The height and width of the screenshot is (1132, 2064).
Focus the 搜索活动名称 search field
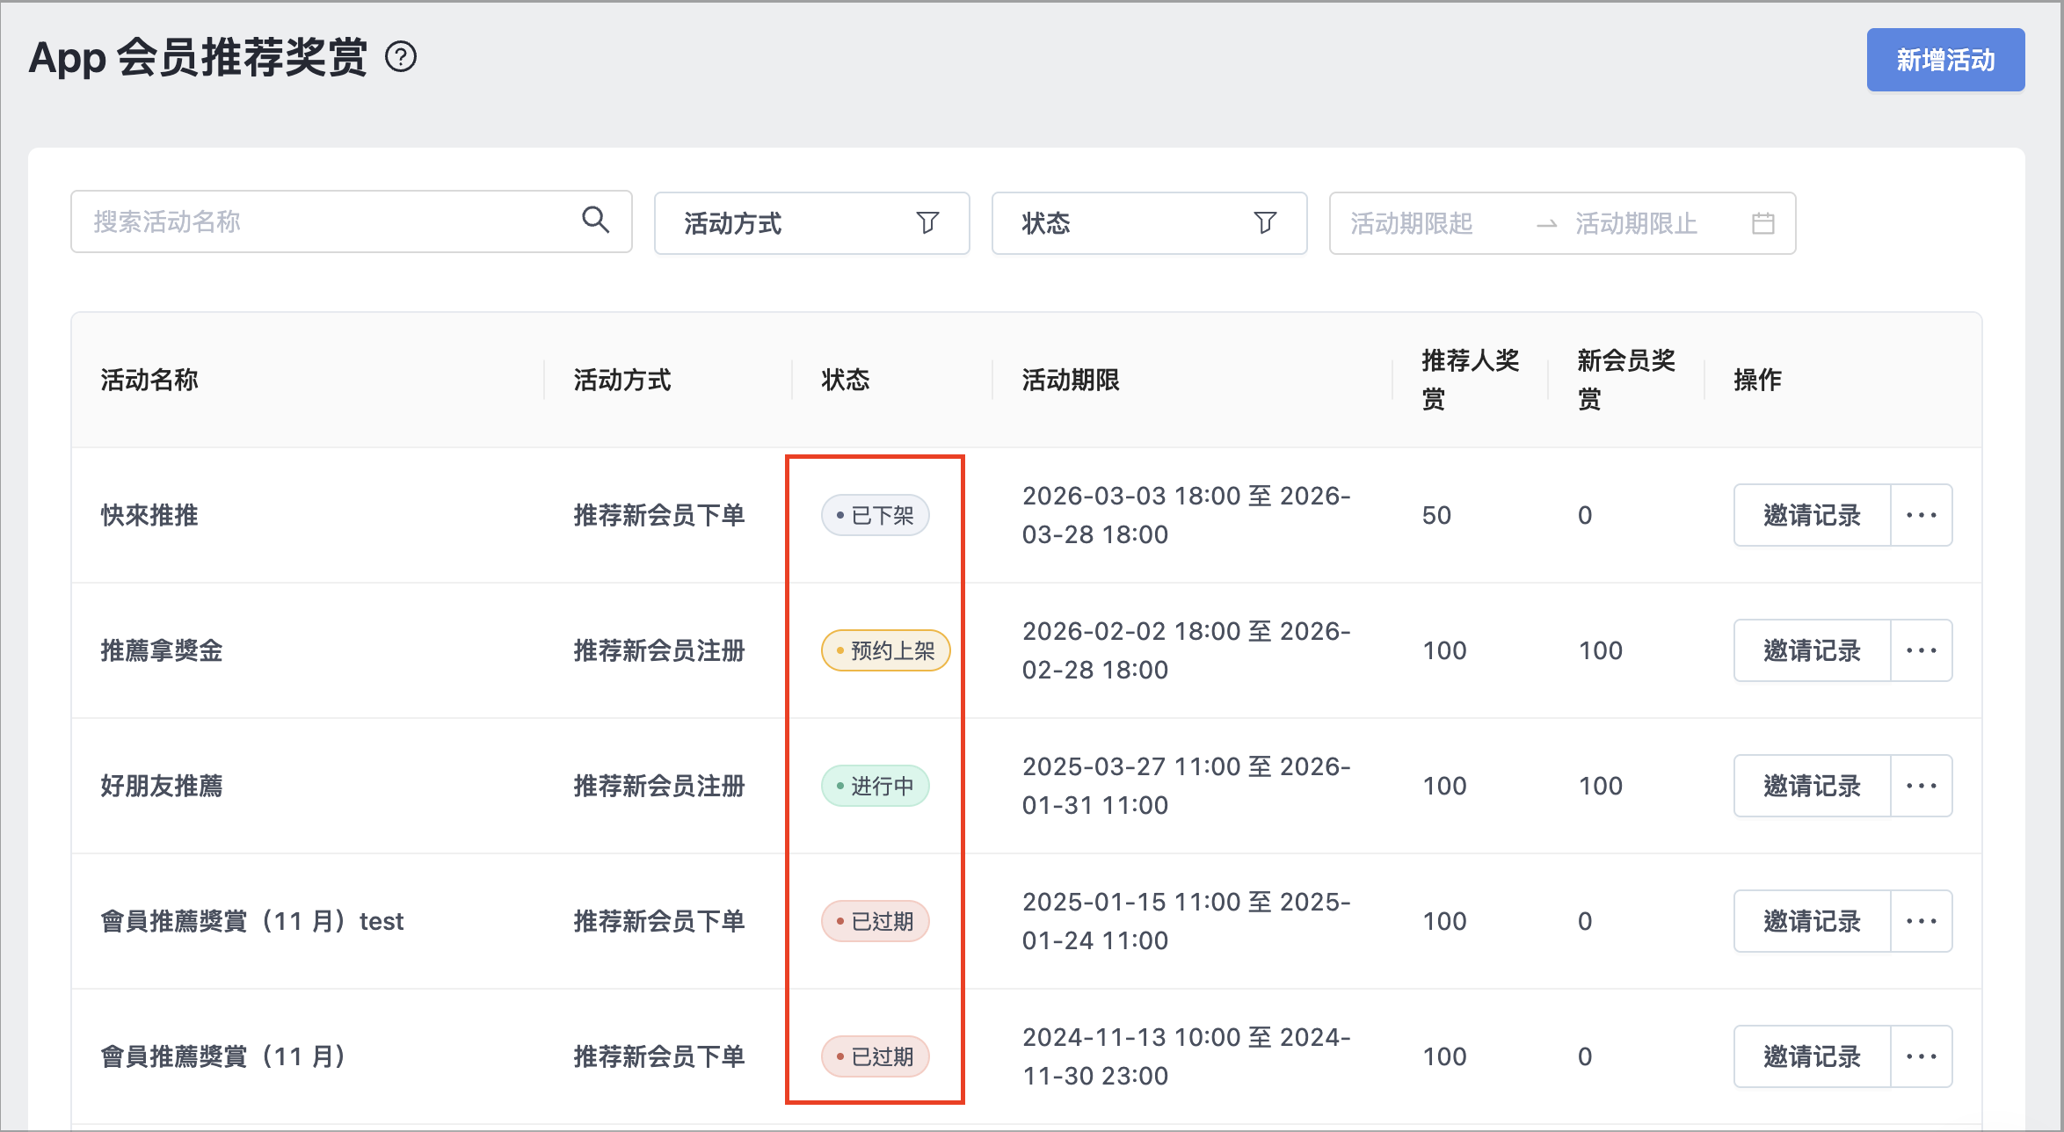(x=352, y=221)
